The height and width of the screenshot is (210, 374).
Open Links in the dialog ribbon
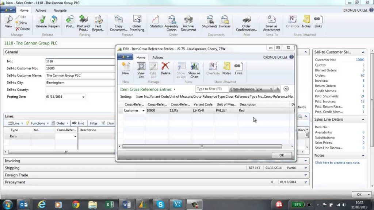coord(238,69)
